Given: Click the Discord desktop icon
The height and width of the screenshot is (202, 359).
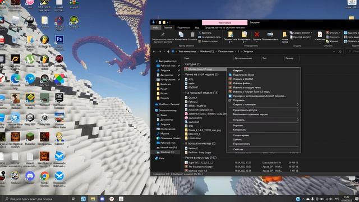Looking at the screenshot, I should pos(30,176).
